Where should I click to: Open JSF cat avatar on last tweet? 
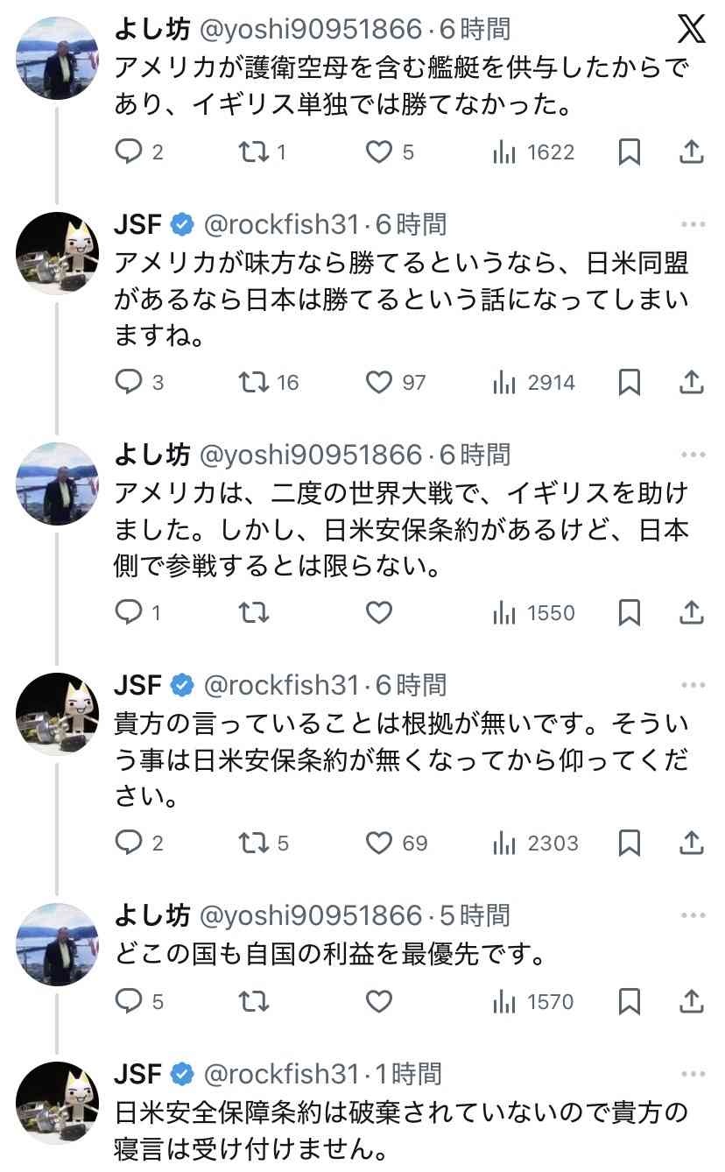click(x=58, y=1102)
